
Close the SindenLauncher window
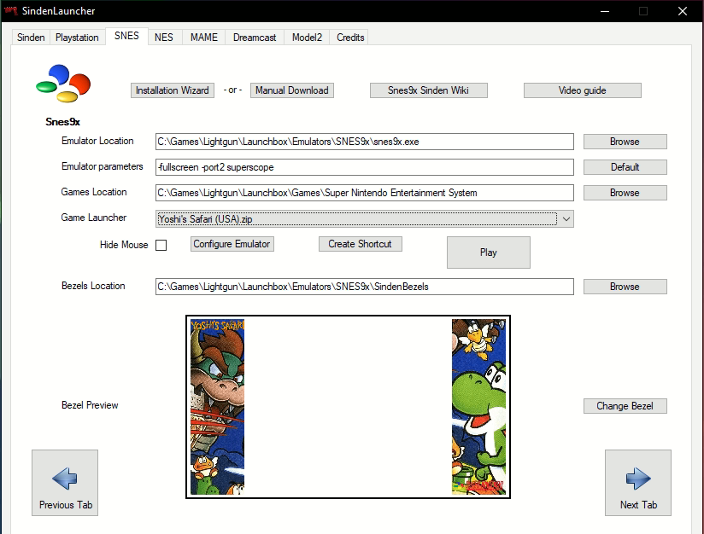pyautogui.click(x=683, y=11)
